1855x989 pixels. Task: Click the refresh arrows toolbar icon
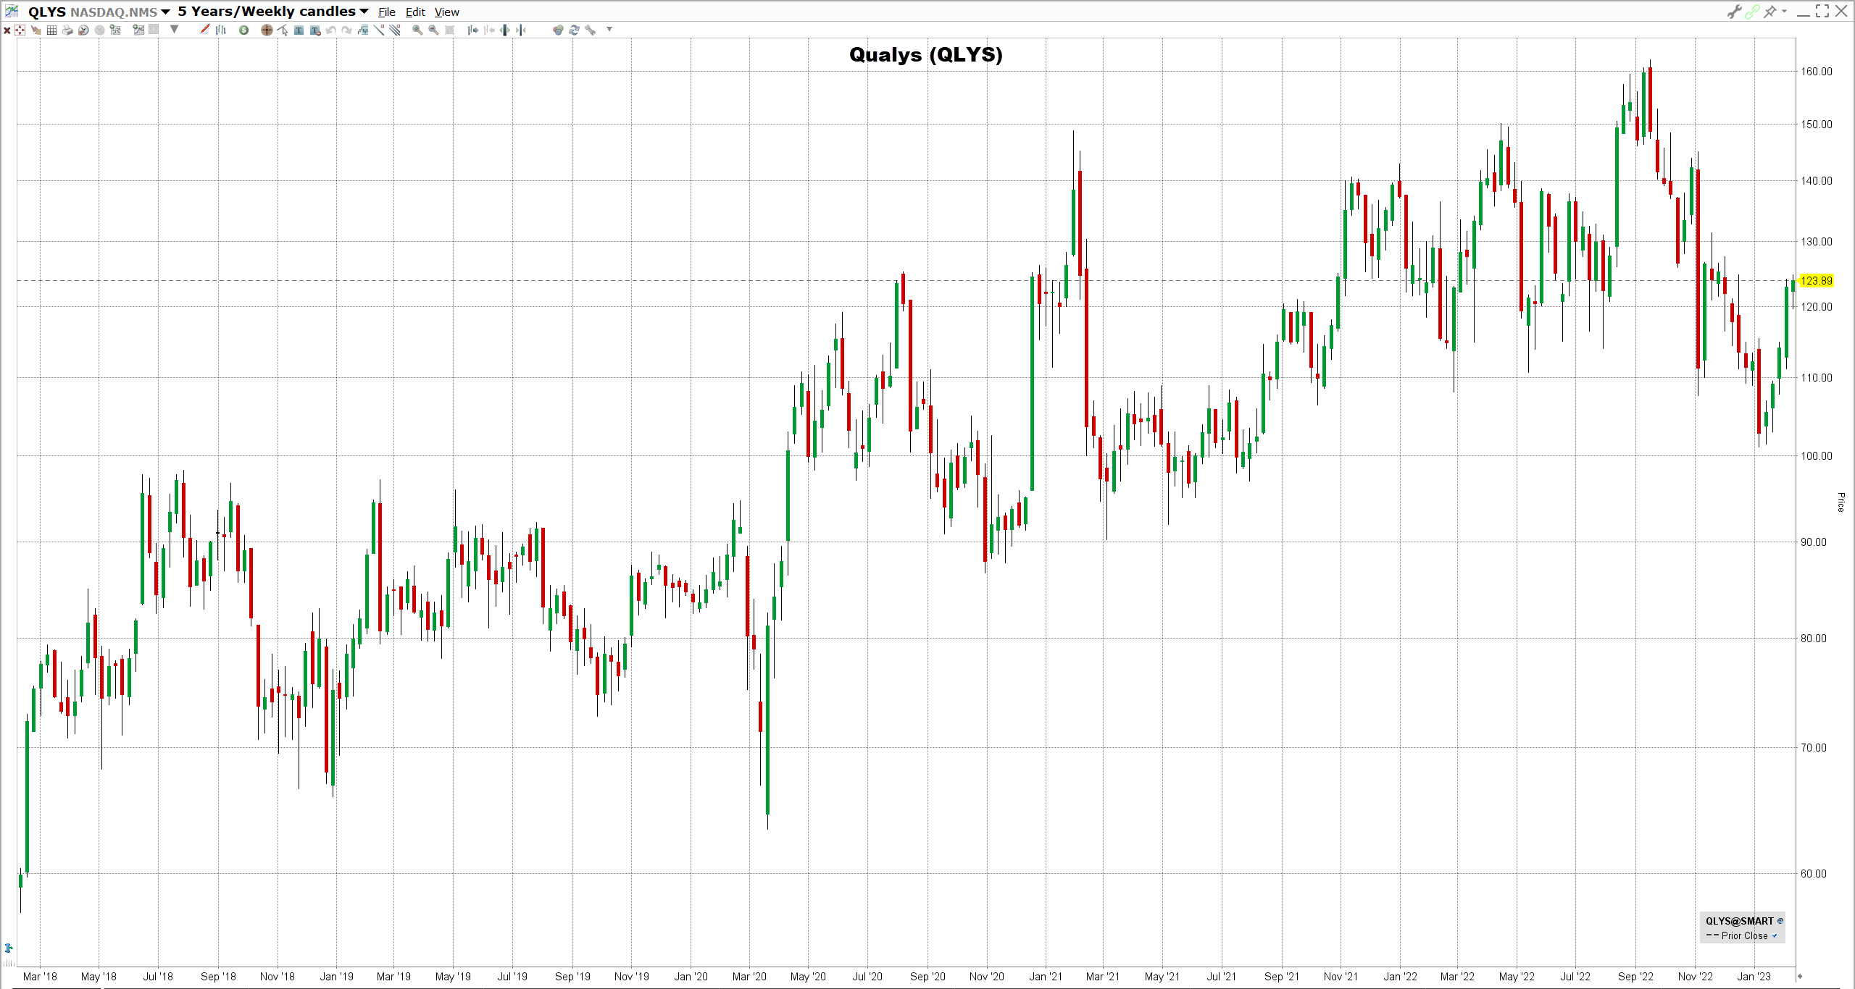(574, 30)
